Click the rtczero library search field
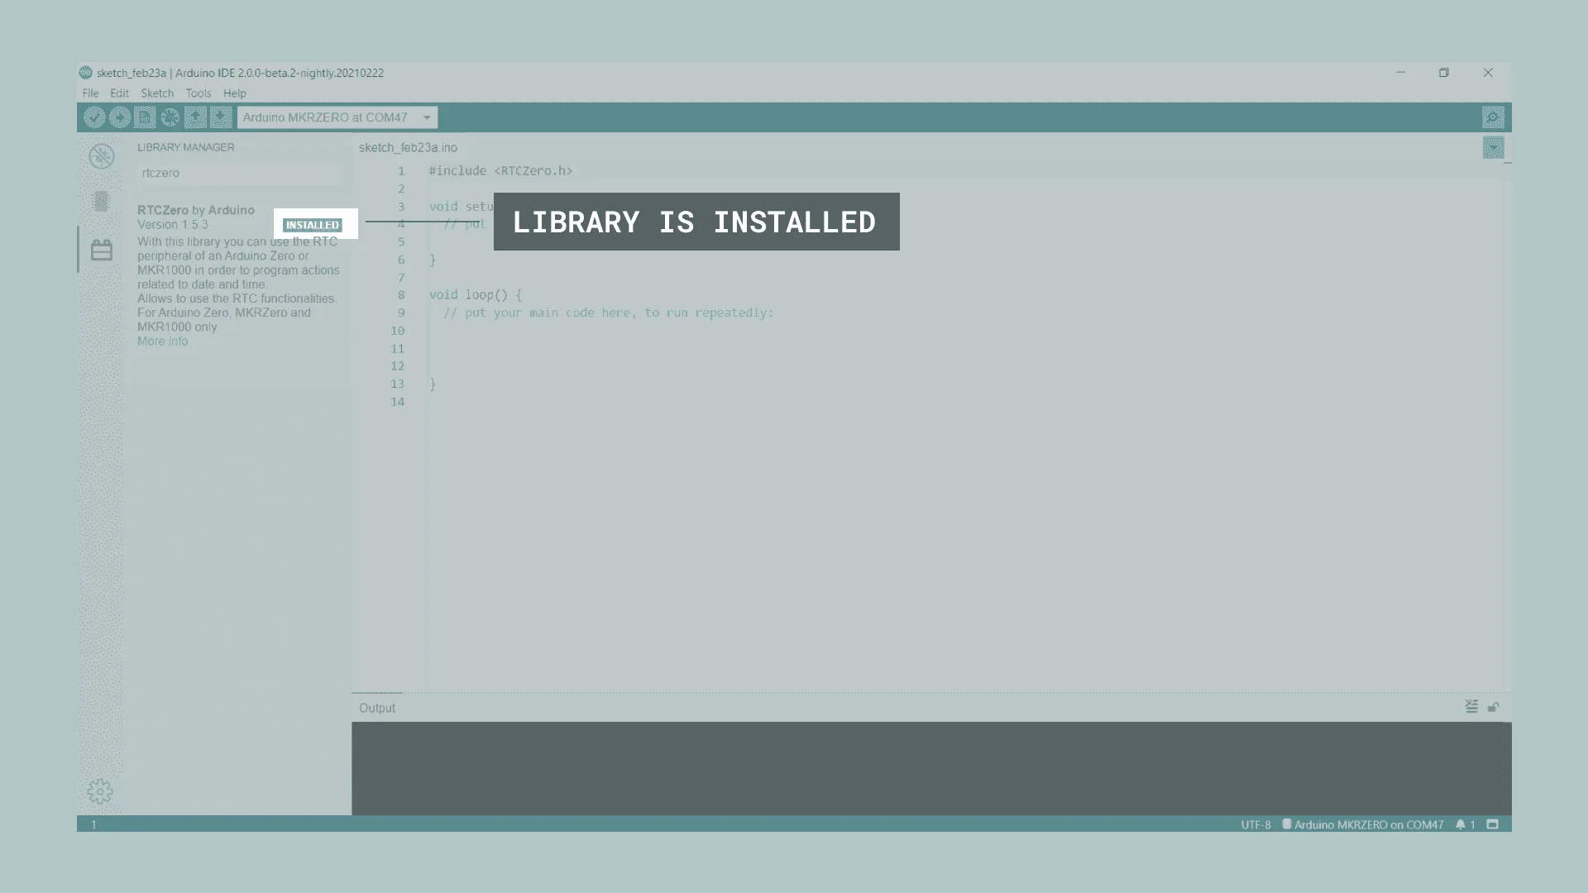 (x=240, y=173)
